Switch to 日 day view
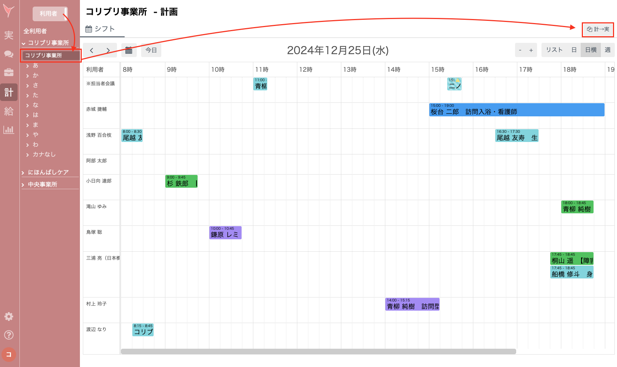This screenshot has width=617, height=367. [x=574, y=50]
